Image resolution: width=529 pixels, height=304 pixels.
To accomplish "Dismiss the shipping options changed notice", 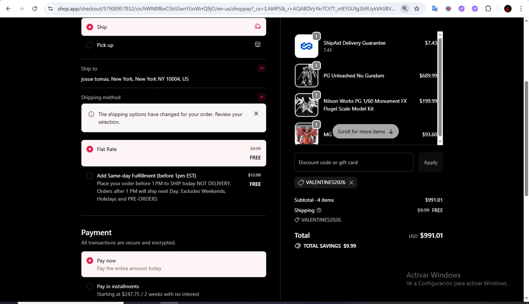I will tap(256, 113).
